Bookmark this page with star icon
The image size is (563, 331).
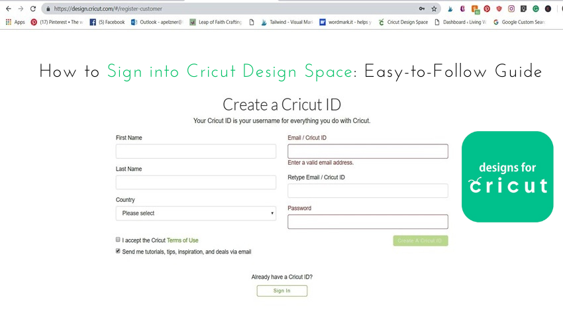coord(434,9)
